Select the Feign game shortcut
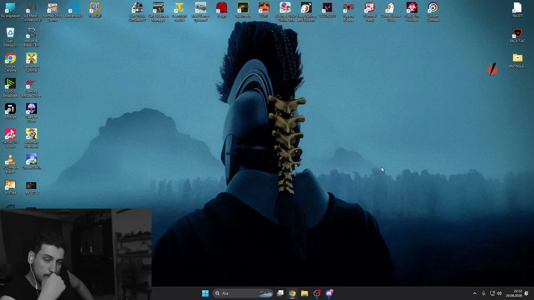Screen dimensions: 534x300 (222, 10)
